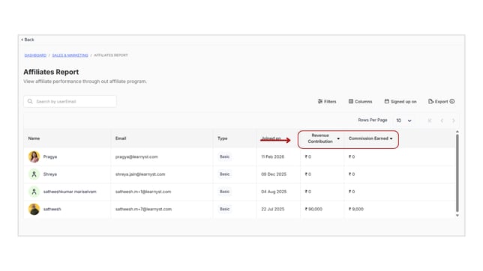Open the Columns chooser
Screen dimensions: 483x271
tap(361, 102)
